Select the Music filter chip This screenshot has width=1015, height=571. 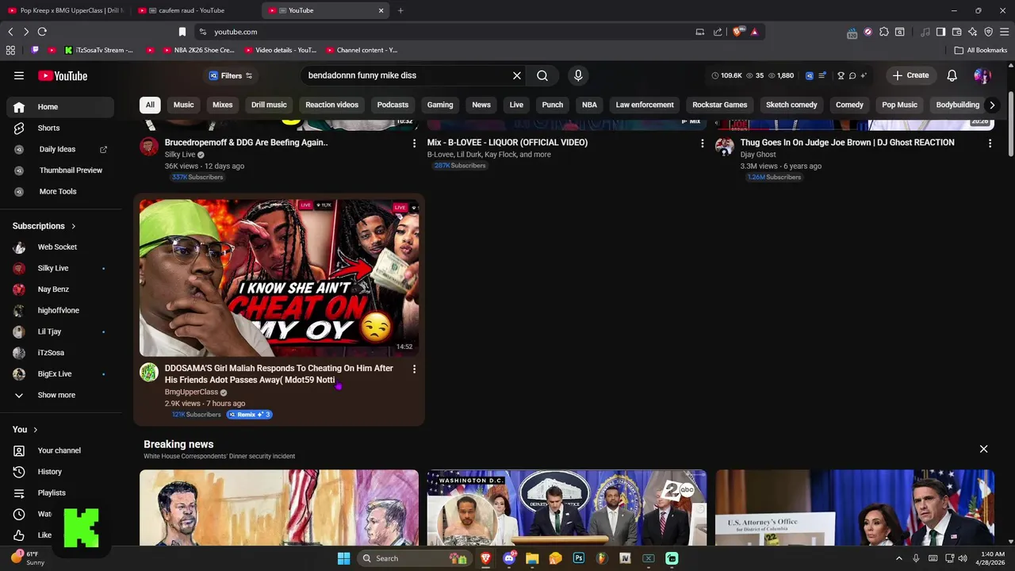coord(184,105)
